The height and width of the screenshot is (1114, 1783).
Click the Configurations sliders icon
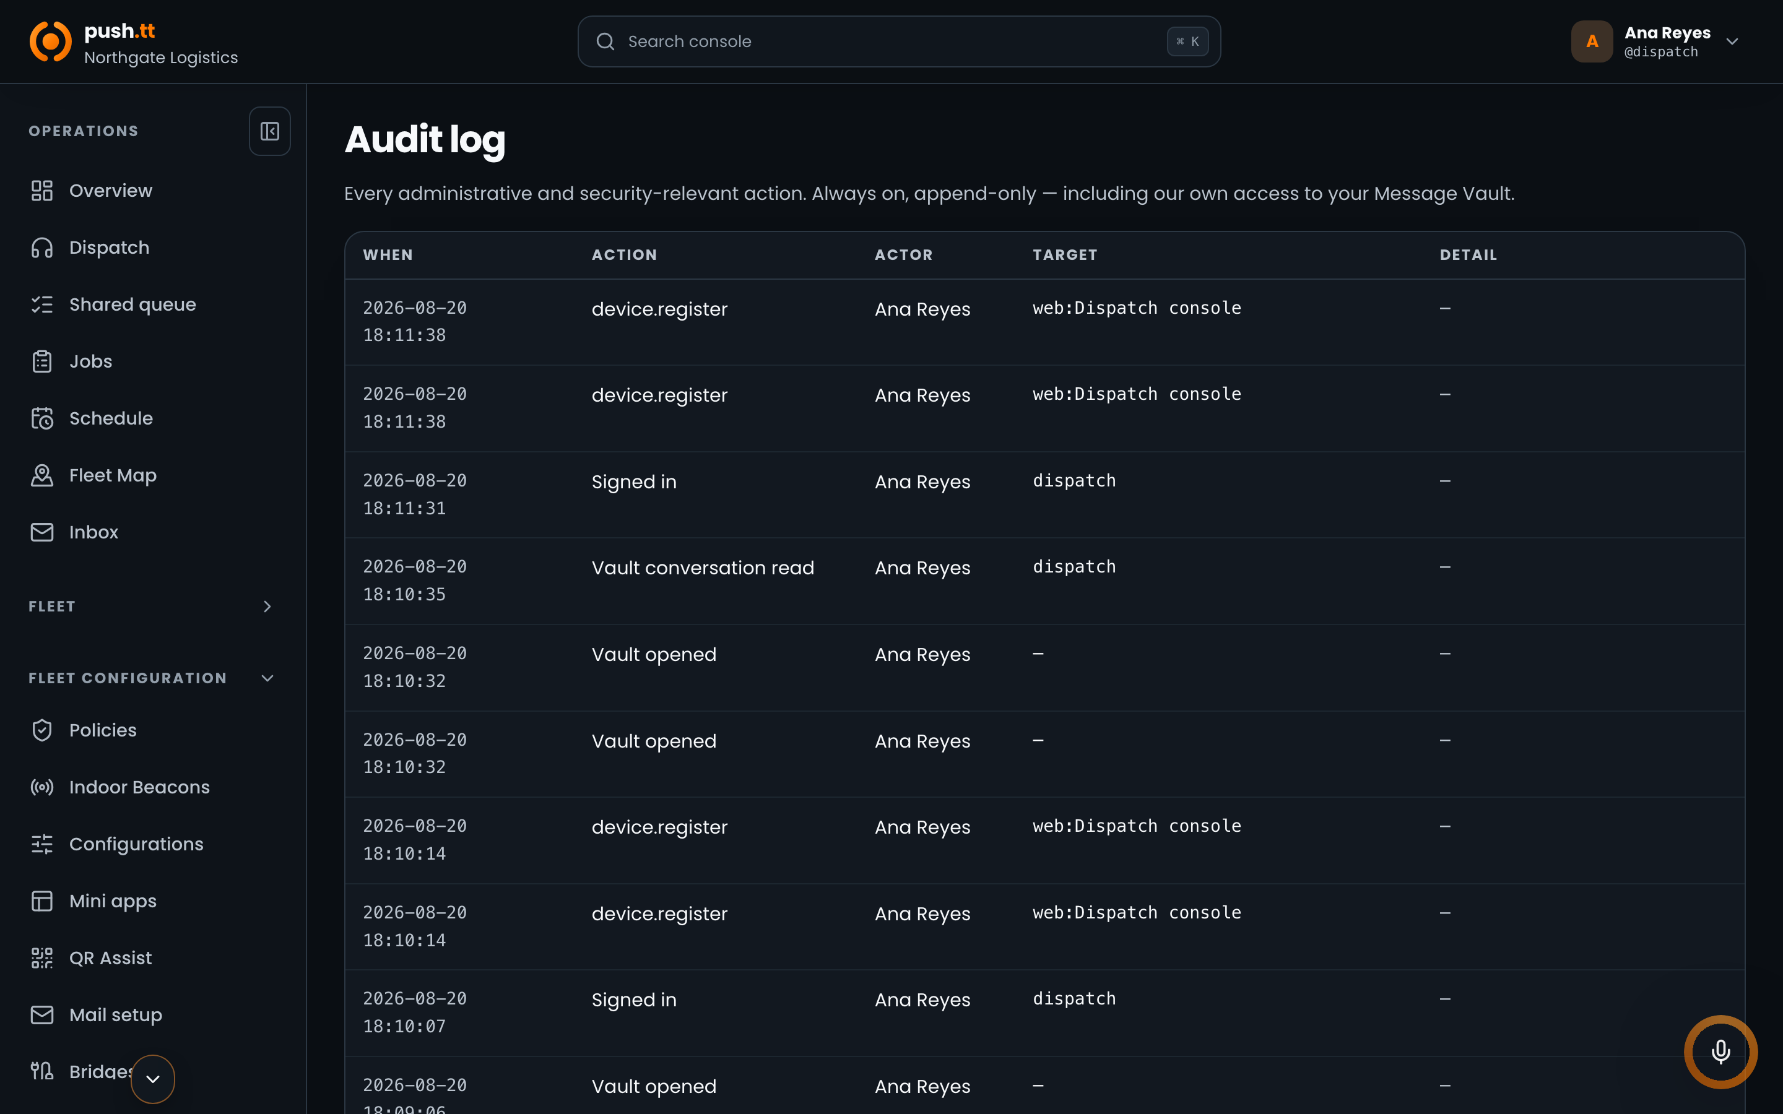click(x=42, y=844)
